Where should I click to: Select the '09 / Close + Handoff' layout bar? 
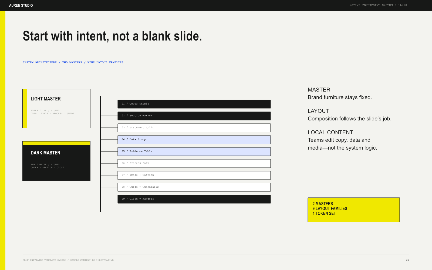[194, 199]
